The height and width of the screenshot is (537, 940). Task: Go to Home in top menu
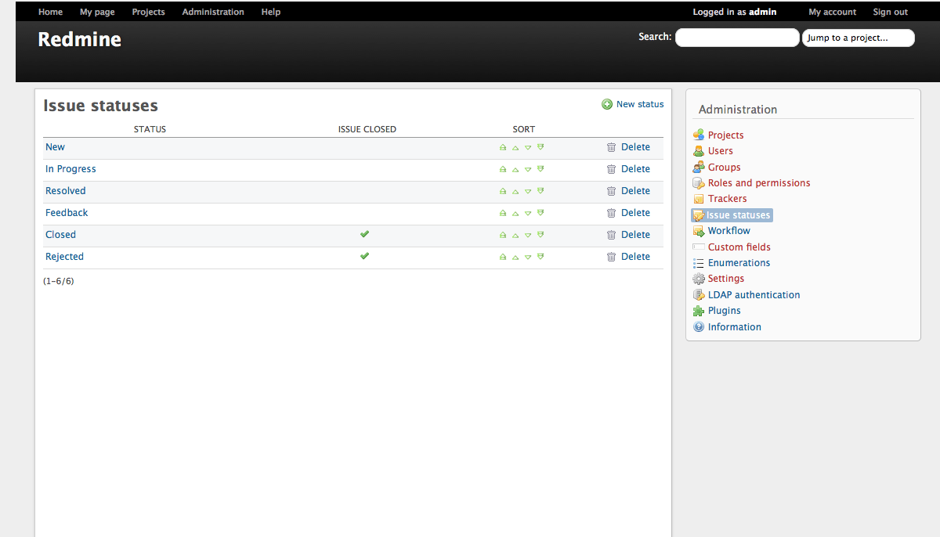pos(50,12)
